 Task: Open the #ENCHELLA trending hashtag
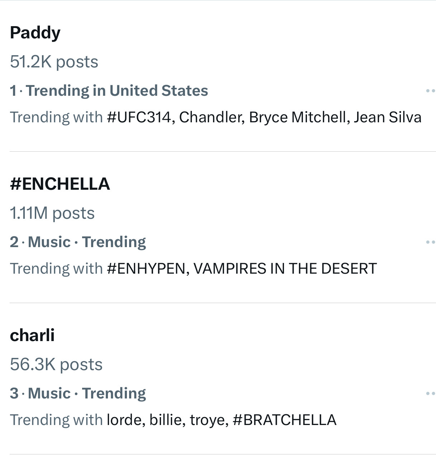60,184
